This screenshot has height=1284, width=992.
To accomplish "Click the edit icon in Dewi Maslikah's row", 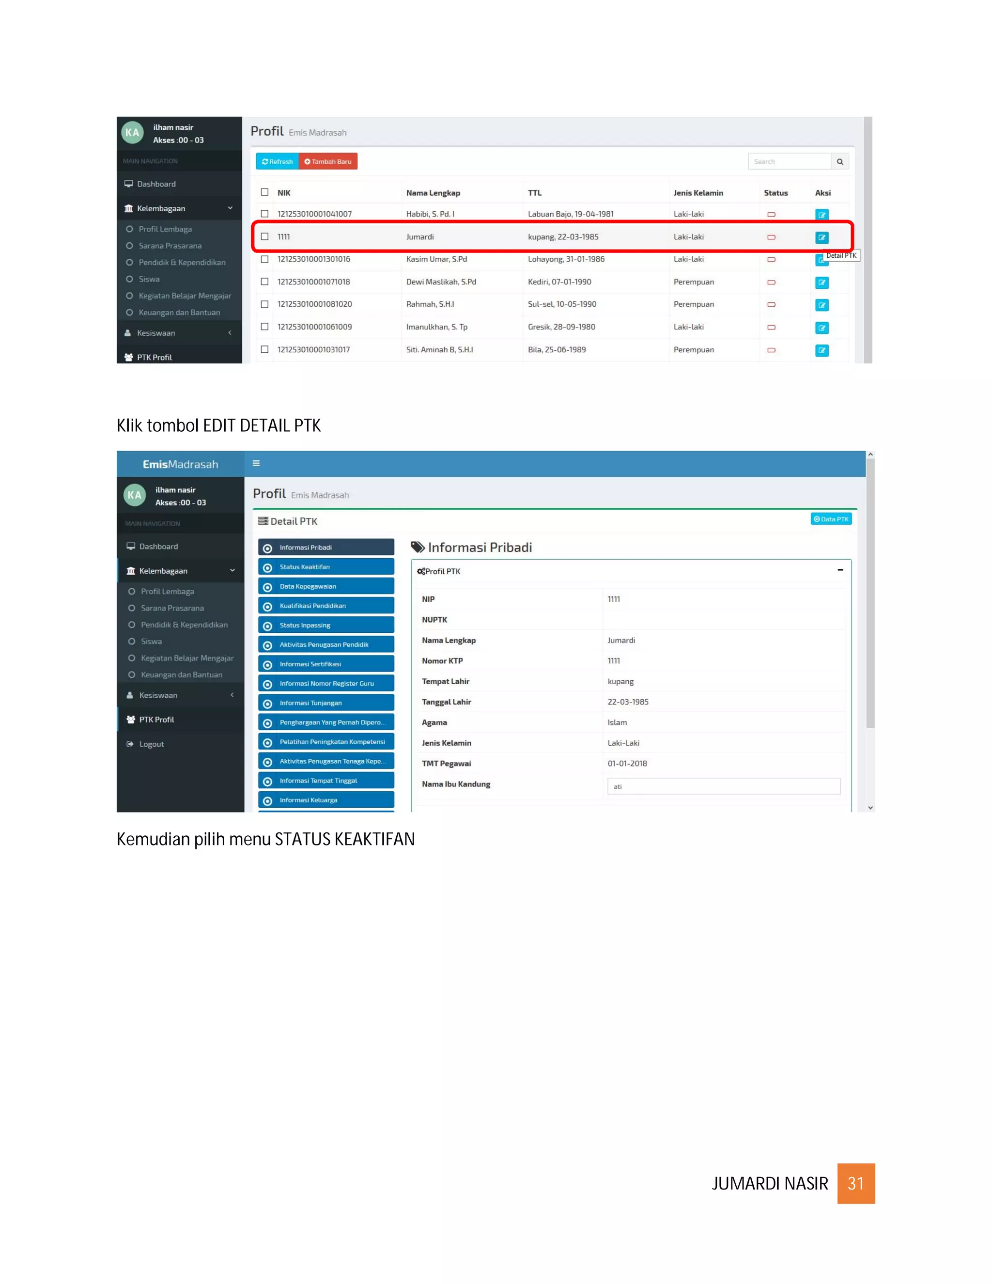I will pyautogui.click(x=821, y=283).
